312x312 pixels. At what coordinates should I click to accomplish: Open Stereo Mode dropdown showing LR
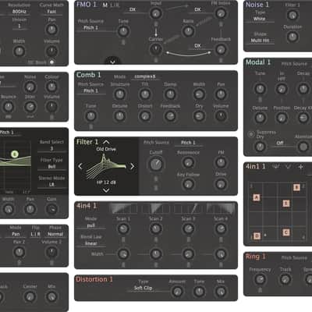pyautogui.click(x=51, y=185)
